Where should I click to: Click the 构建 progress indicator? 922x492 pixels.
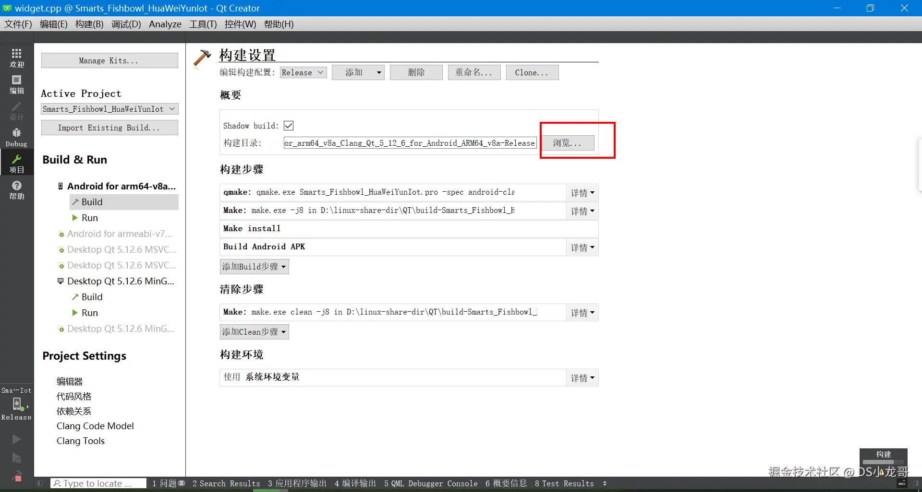[883, 458]
